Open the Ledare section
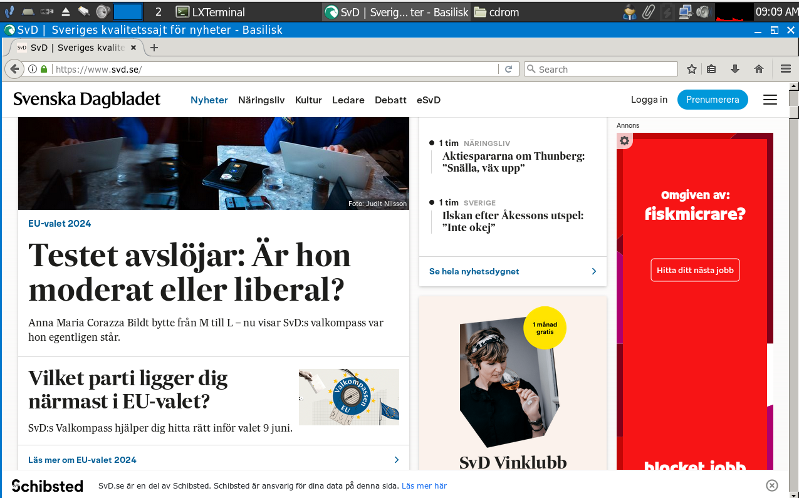The width and height of the screenshot is (799, 498). point(348,100)
